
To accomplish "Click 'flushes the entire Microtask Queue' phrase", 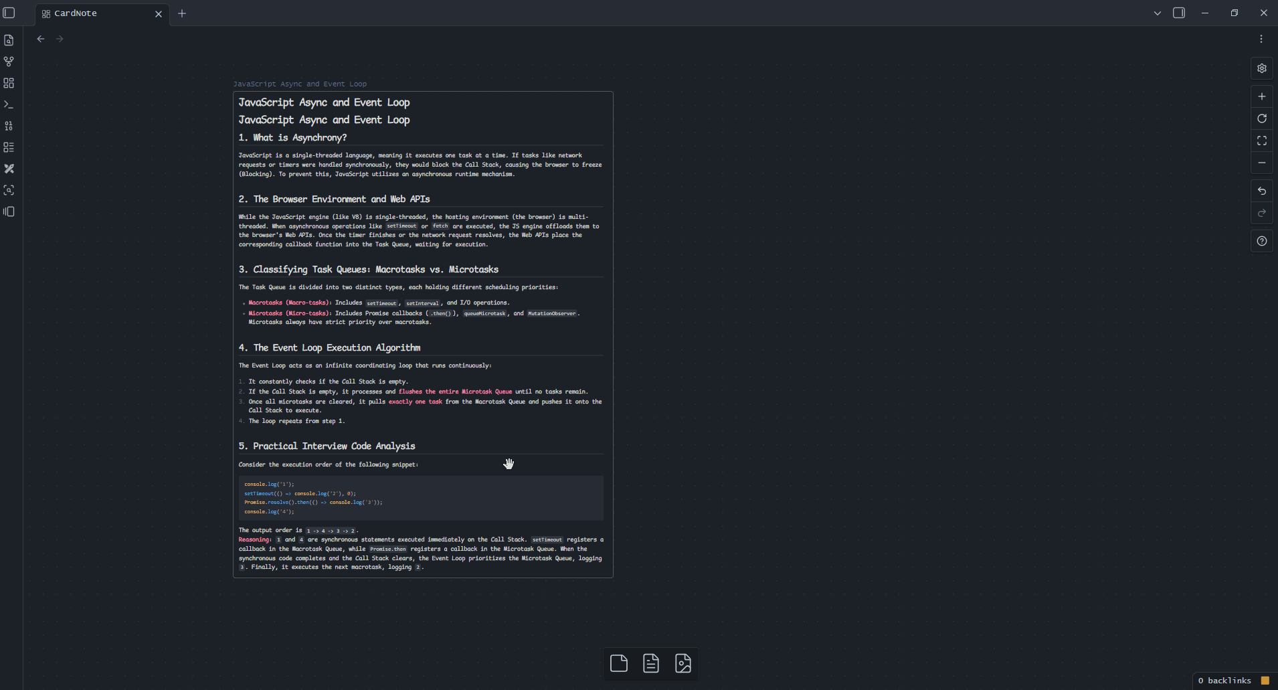I will 456,392.
